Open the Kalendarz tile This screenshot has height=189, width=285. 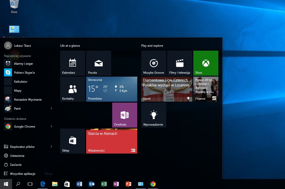(x=73, y=63)
